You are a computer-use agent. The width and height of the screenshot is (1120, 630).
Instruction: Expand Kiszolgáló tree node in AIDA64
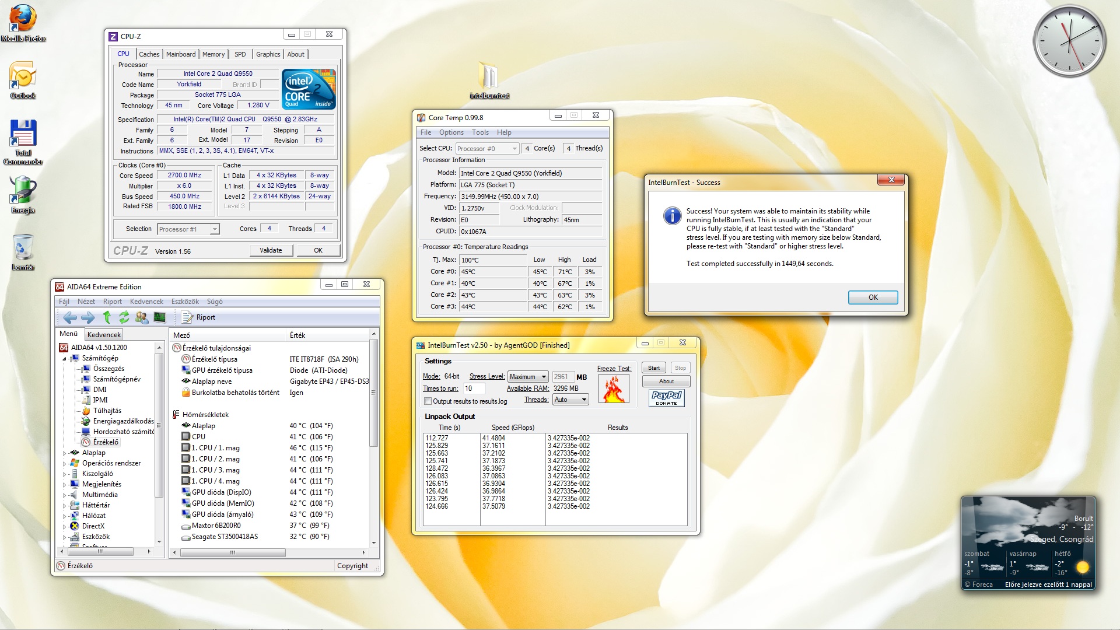point(64,474)
